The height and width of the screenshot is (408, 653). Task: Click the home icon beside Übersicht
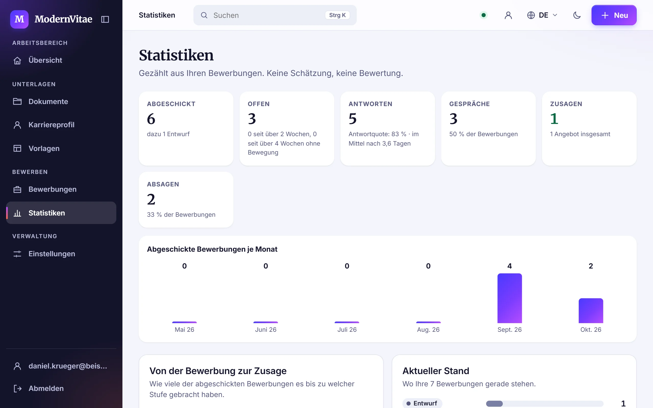tap(17, 60)
